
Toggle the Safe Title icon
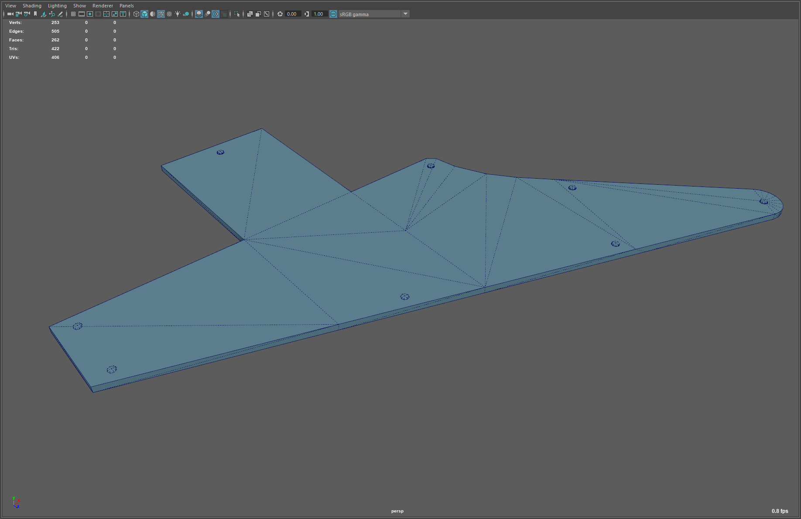pyautogui.click(x=123, y=14)
